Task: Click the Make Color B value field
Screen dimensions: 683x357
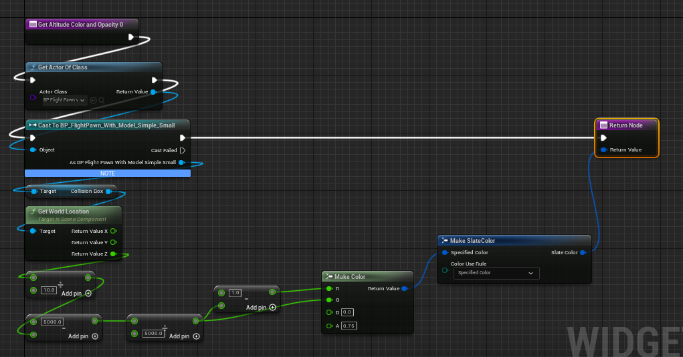Action: click(347, 312)
